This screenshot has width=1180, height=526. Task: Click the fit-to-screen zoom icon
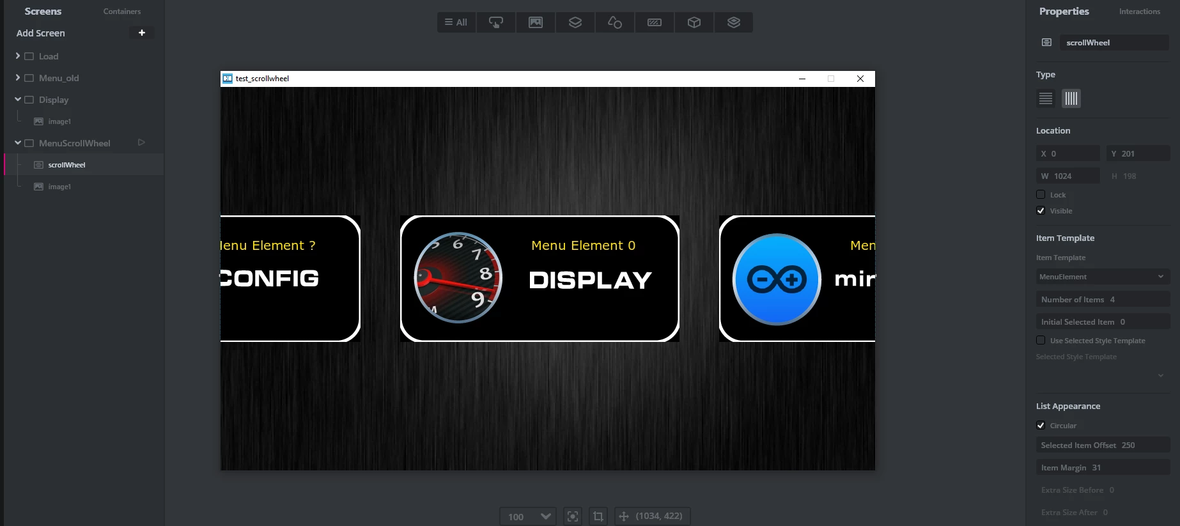(x=573, y=516)
